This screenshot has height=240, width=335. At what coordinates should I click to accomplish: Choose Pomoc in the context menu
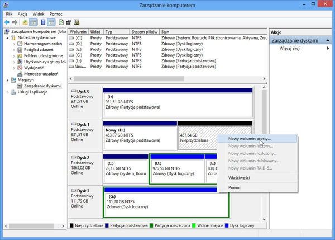pos(257,187)
